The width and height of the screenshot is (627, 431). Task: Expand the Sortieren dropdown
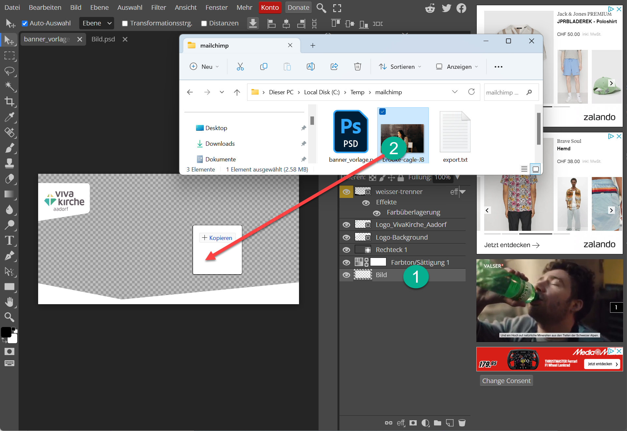point(400,67)
